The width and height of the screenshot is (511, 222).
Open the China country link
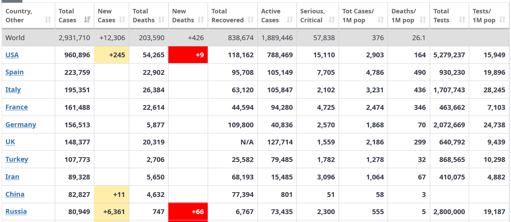(x=15, y=194)
